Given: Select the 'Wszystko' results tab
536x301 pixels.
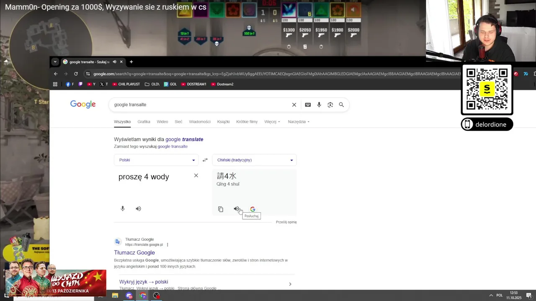Looking at the screenshot, I should [x=122, y=122].
